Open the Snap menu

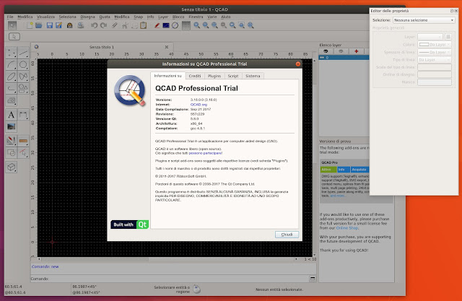[138, 17]
